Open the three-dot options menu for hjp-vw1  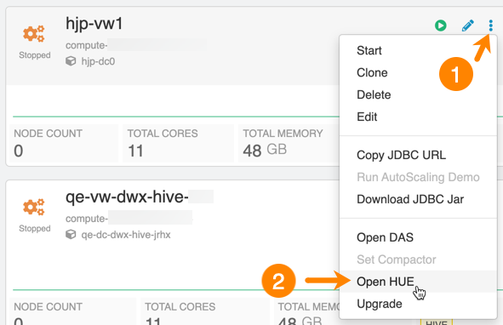[x=490, y=26]
